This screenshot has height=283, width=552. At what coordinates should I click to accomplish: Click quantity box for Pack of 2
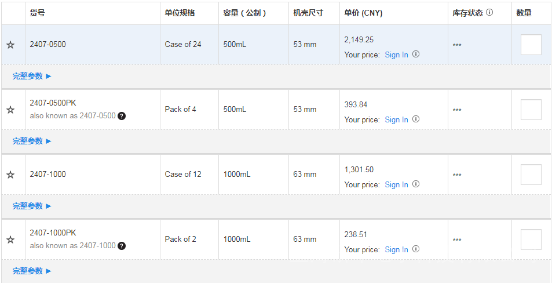pos(531,240)
